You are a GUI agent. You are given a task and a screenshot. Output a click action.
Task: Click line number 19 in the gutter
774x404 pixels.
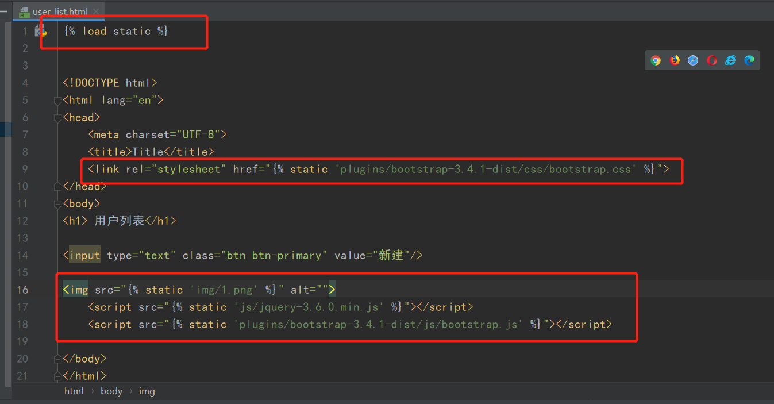click(22, 341)
